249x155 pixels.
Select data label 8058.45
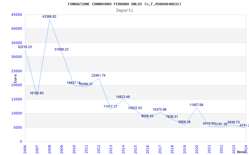(x=147, y=116)
